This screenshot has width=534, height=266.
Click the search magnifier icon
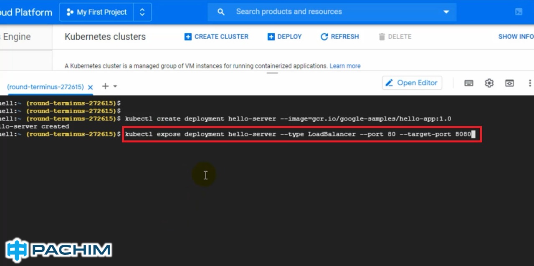[221, 12]
